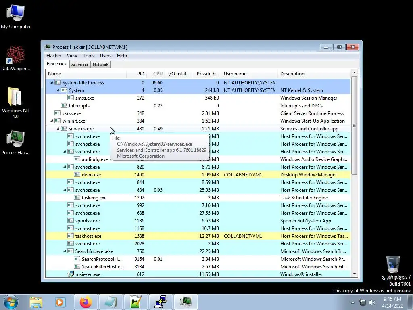Open Windows Media Player from taskbar

pyautogui.click(x=60, y=302)
